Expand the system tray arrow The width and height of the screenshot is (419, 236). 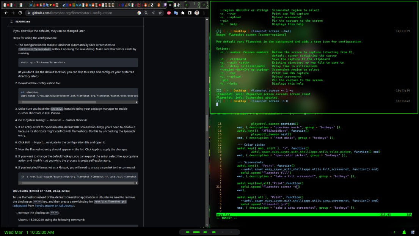pos(395,232)
